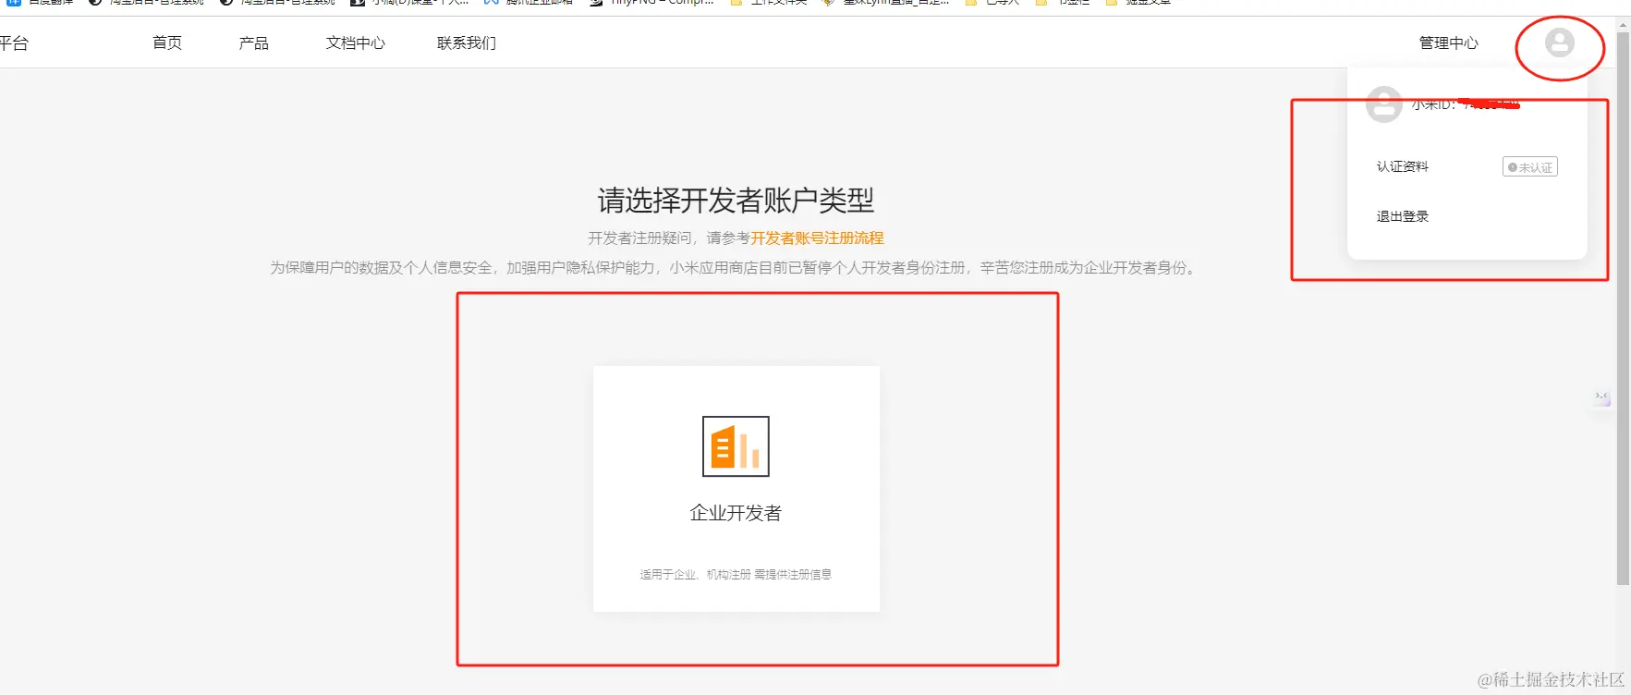Click the privacy notice paragraph starting 为保障用户的数据

click(735, 268)
